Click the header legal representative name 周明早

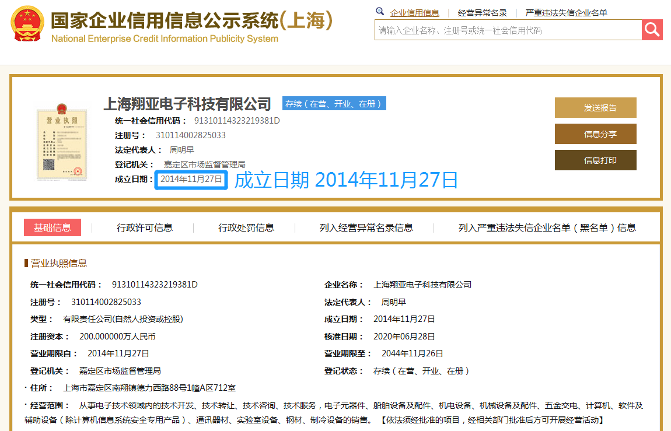pos(182,150)
